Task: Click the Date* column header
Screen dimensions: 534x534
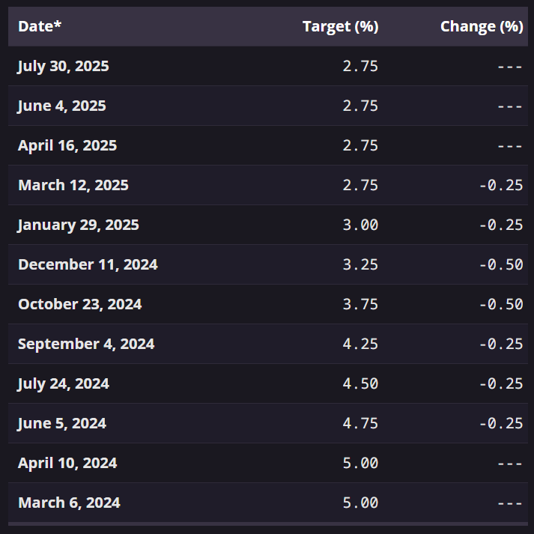Action: coord(40,26)
